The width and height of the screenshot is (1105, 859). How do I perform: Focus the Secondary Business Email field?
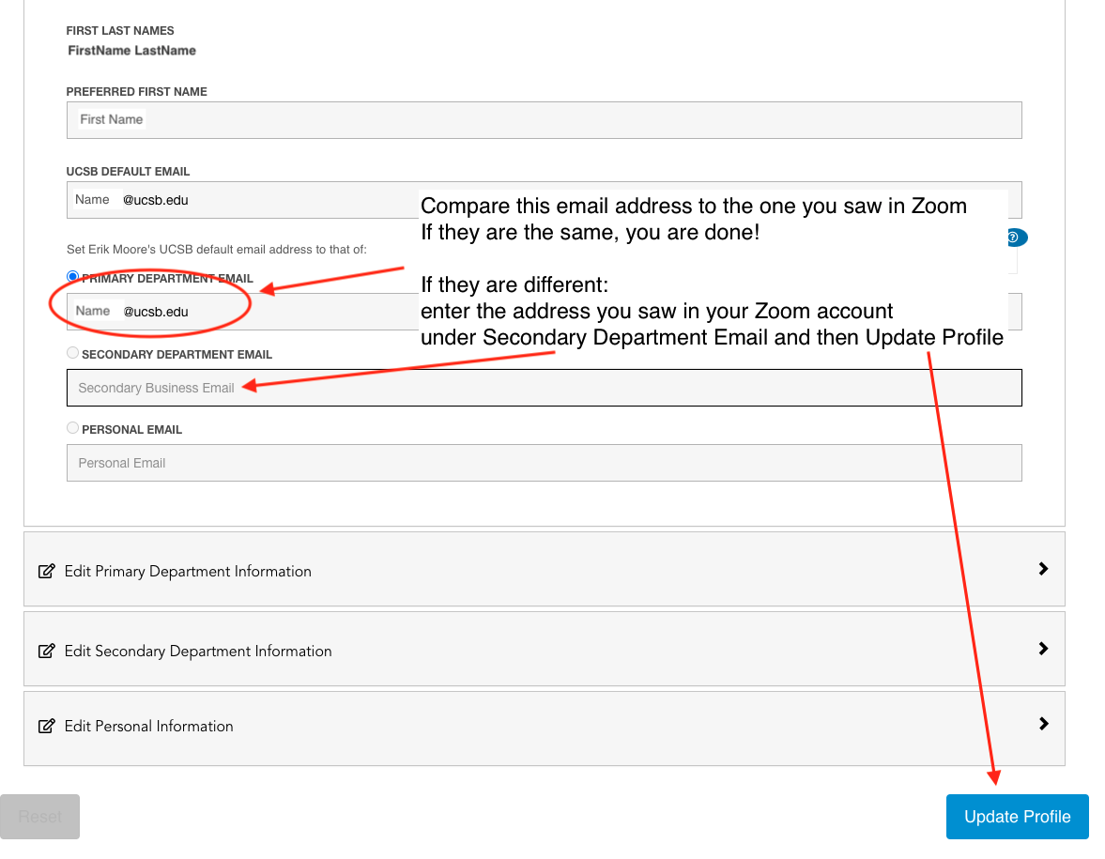point(544,388)
